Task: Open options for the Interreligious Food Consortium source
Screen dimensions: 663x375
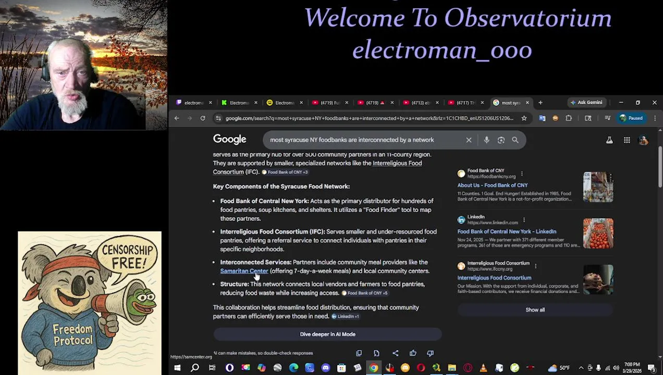Action: click(535, 266)
